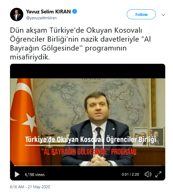Open the tweet options chevron menu
Viewport: 173px width, 192px height.
163,15
